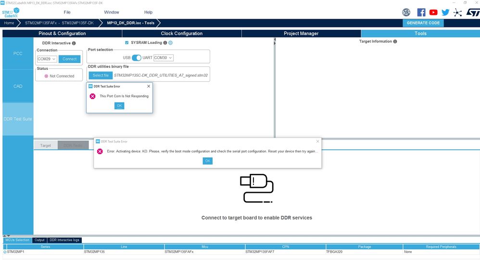
Task: Click the STM32CubeMX logo
Action: pyautogui.click(x=11, y=13)
